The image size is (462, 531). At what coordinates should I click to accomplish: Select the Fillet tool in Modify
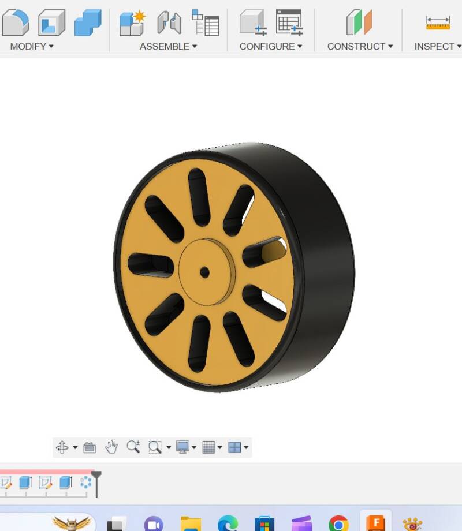coord(16,23)
